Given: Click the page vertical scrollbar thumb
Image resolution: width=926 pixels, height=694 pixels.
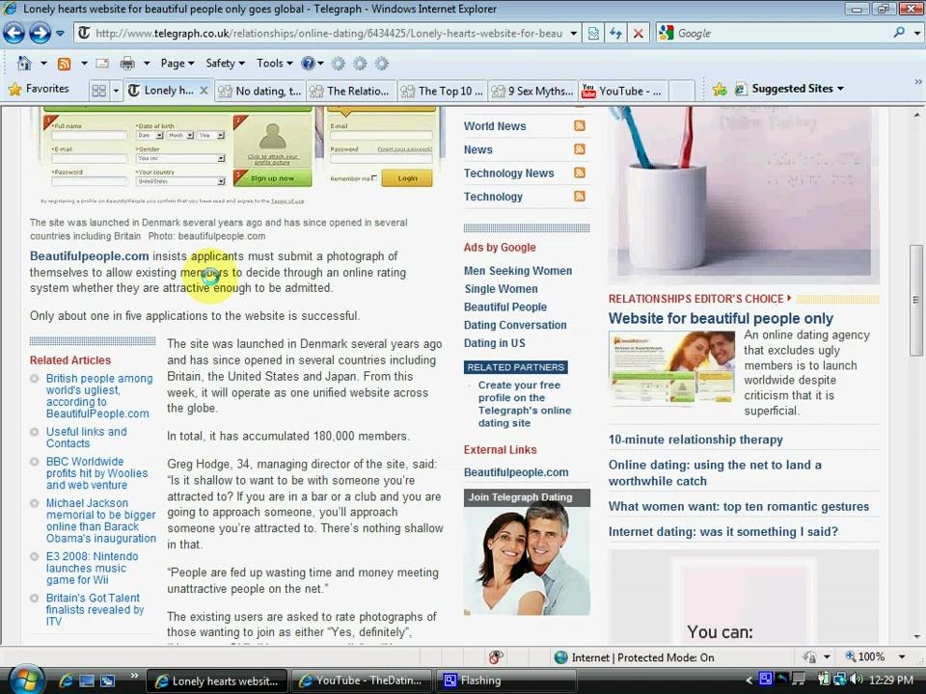Looking at the screenshot, I should pyautogui.click(x=916, y=301).
